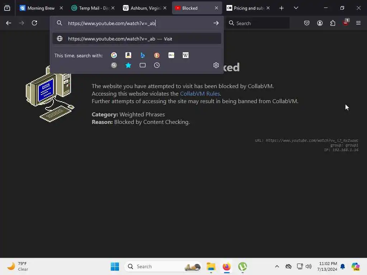Viewport: 367px width, 275px height.
Task: Click the Category: Weighted Phrases text
Action: click(128, 114)
